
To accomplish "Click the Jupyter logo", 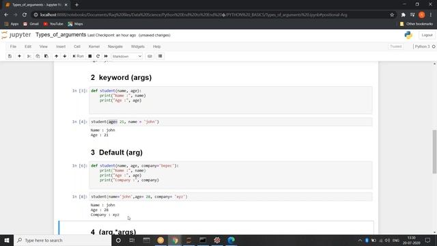I will [x=16, y=35].
